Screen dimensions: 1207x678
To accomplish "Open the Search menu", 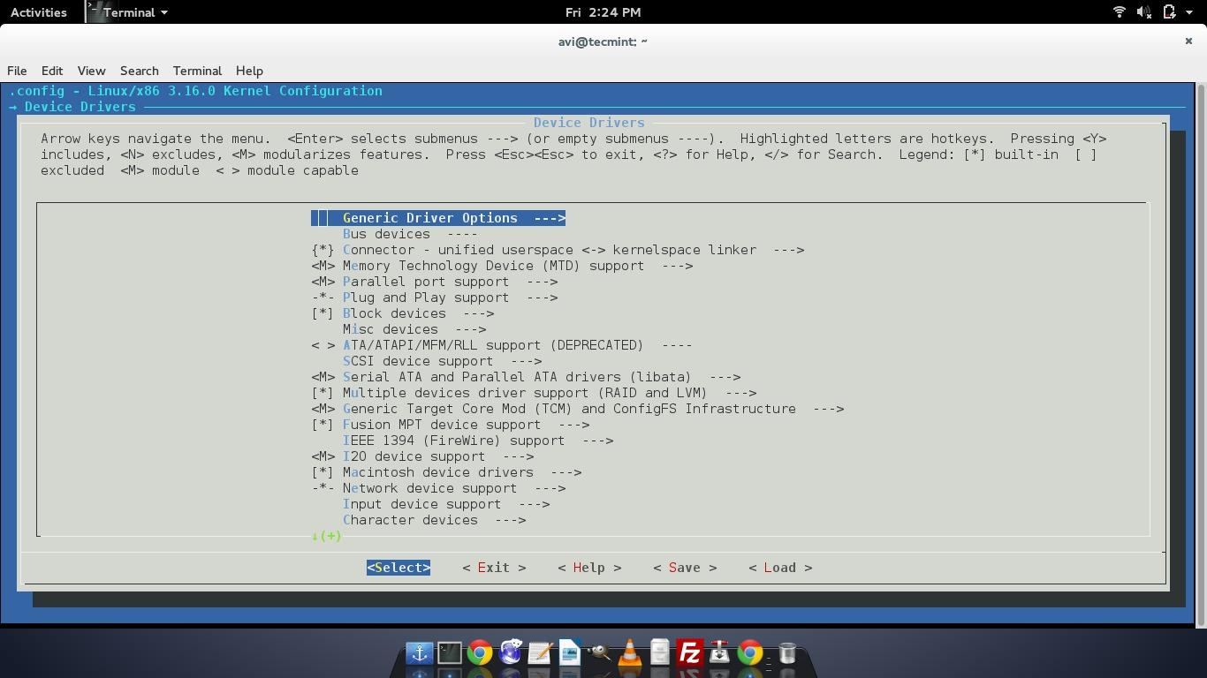I will tap(139, 71).
